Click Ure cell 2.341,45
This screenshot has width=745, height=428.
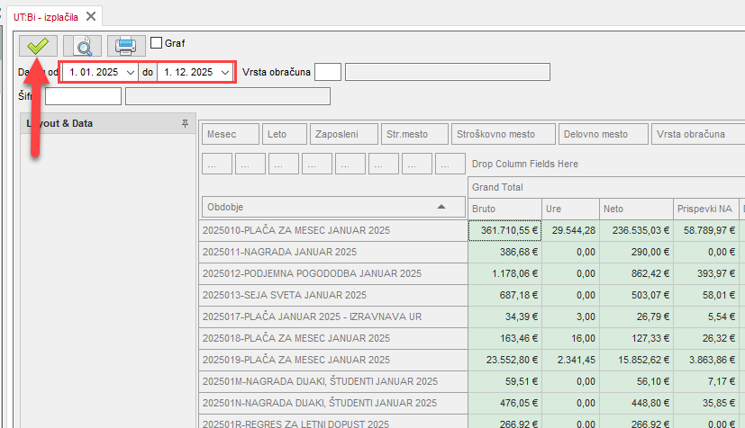(x=570, y=360)
